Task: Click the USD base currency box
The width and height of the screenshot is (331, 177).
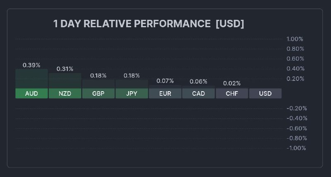Action: 265,94
